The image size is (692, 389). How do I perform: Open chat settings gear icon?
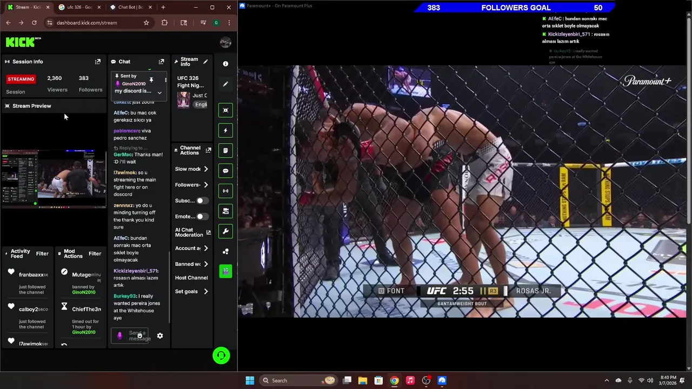pos(160,336)
